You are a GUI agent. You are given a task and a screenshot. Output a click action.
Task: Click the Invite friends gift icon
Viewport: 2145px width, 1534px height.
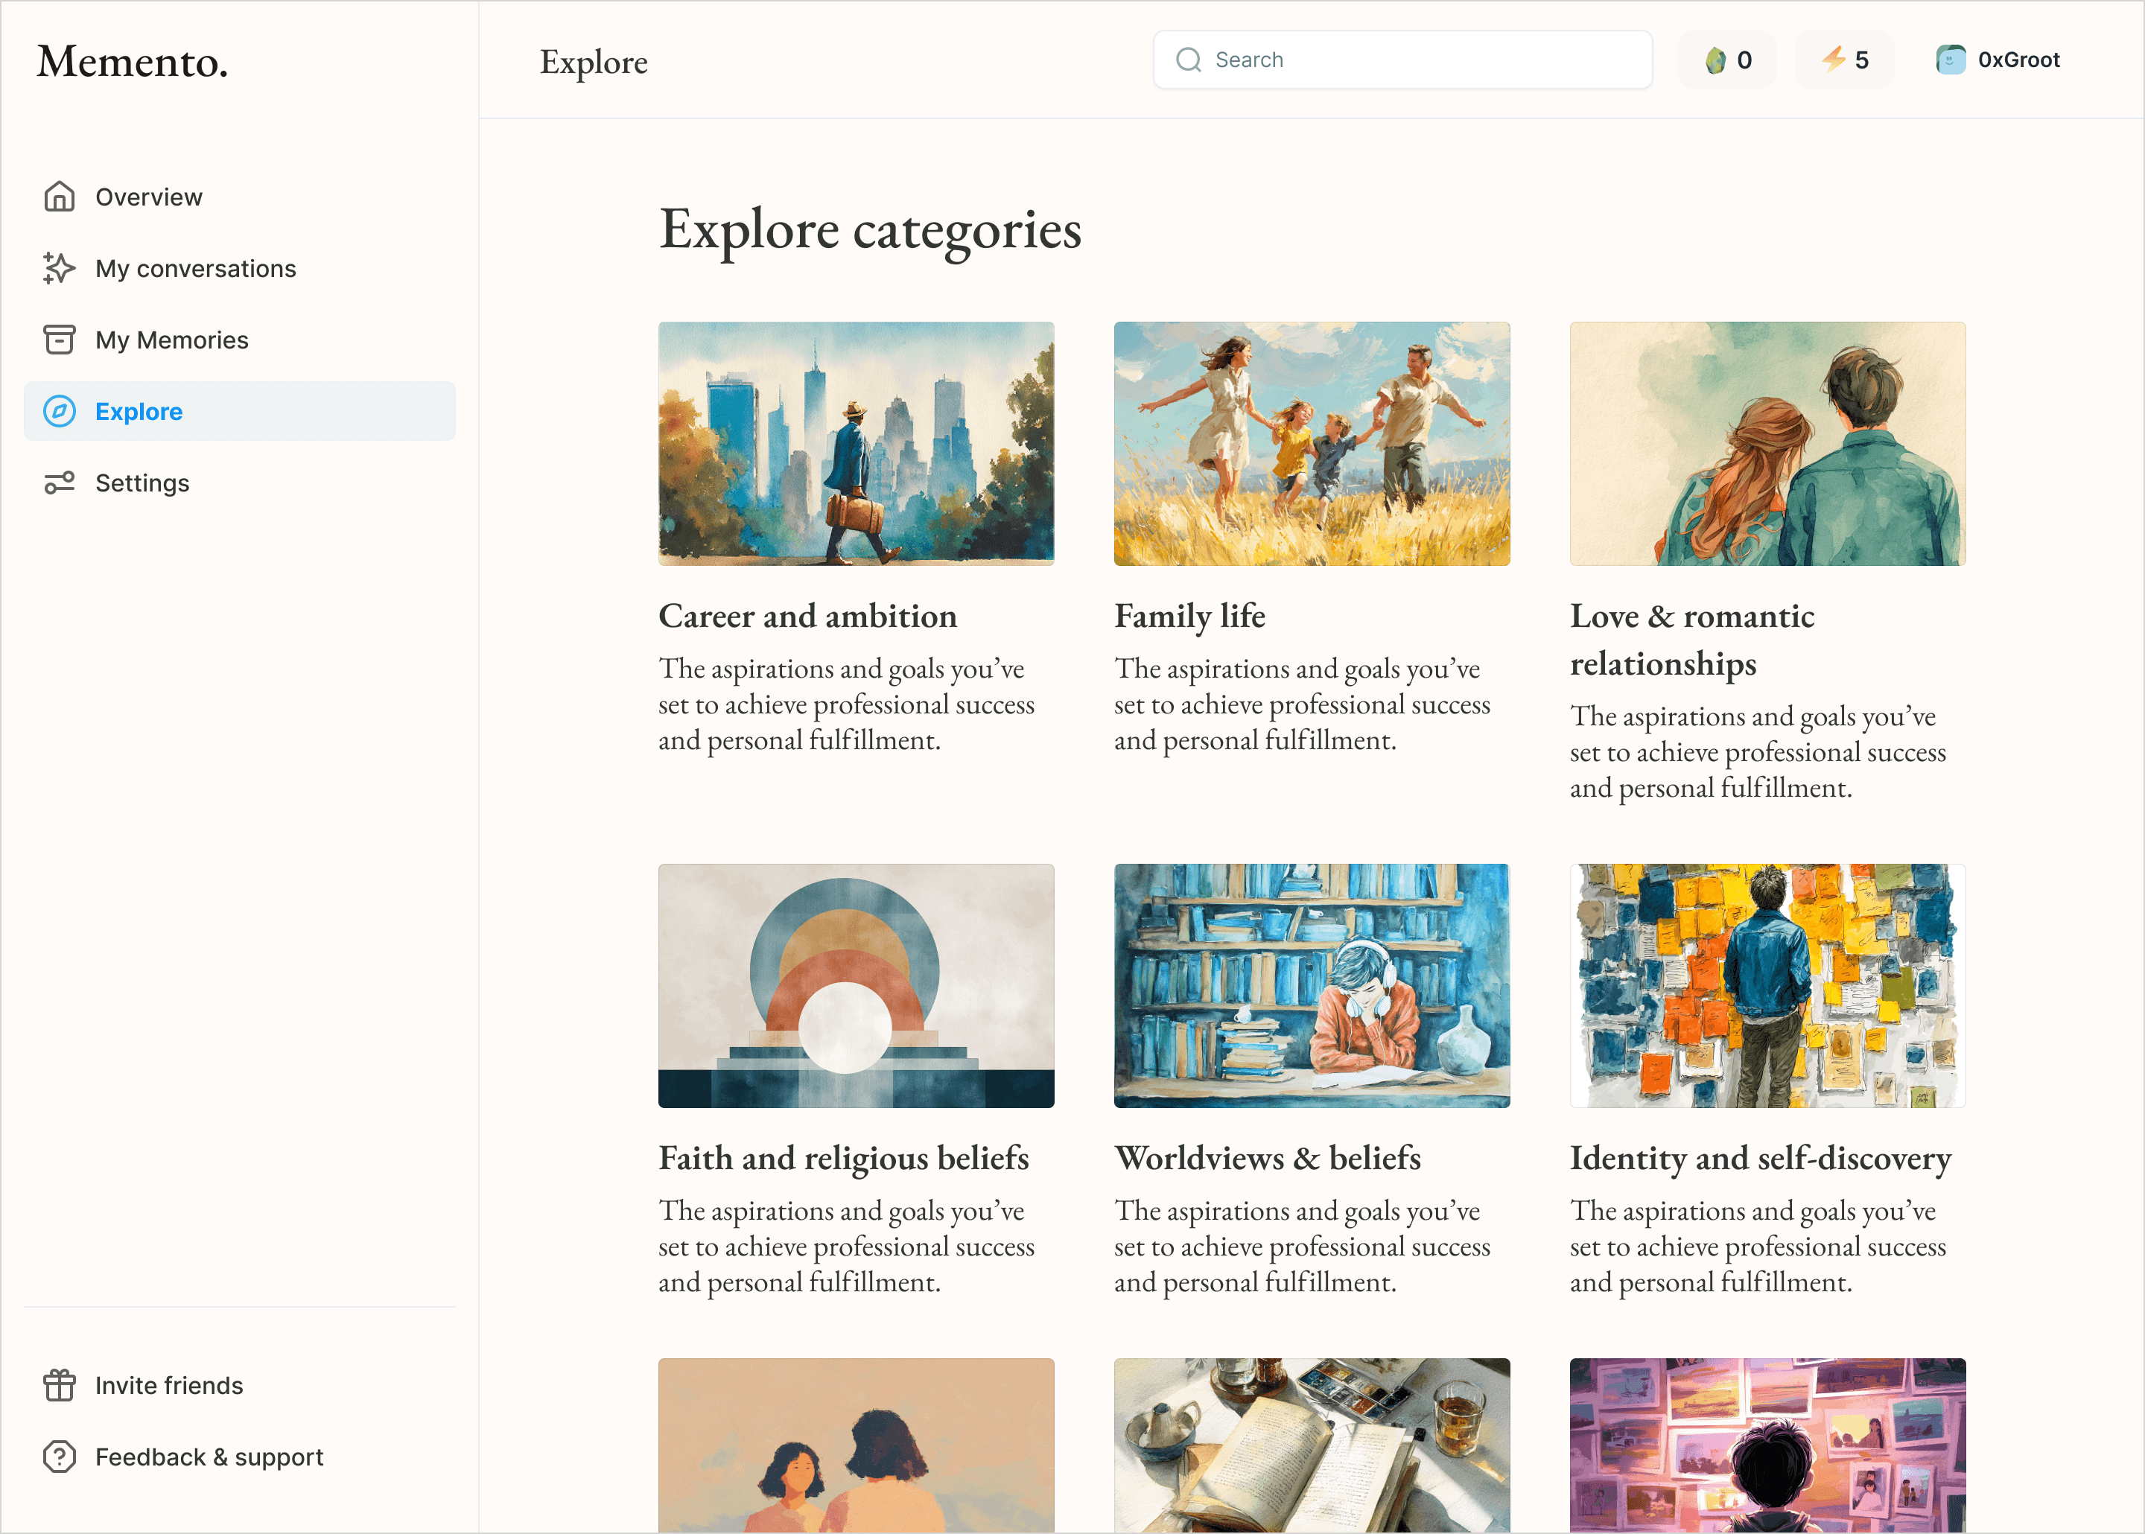59,1385
